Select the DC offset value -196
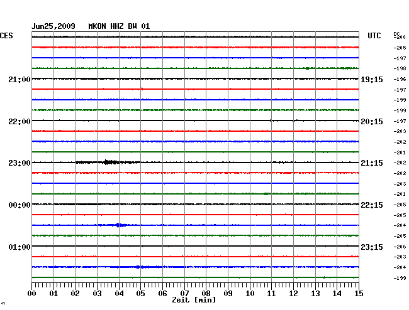This screenshot has width=409, height=310. click(x=400, y=79)
